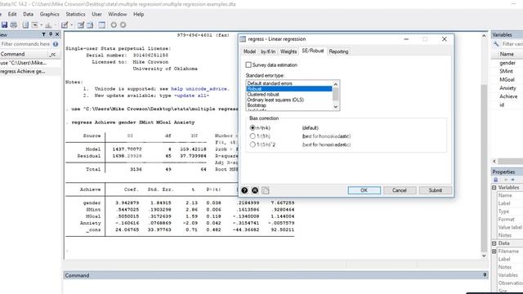Select the 1/(1-h)^2 bias correction option

tap(253, 145)
